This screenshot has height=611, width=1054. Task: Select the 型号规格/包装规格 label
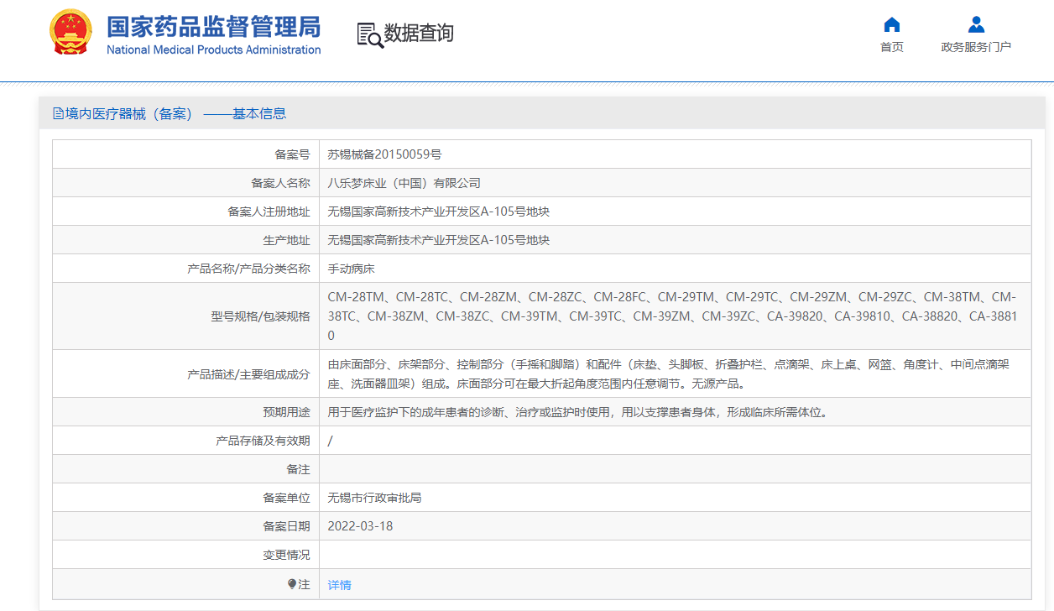tap(260, 316)
